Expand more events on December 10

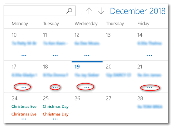(x=24, y=56)
